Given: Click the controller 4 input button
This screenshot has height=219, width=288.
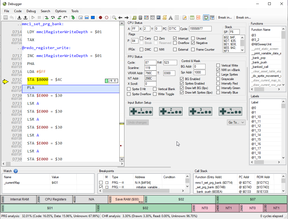Looking at the screenshot, I should pos(230,111).
